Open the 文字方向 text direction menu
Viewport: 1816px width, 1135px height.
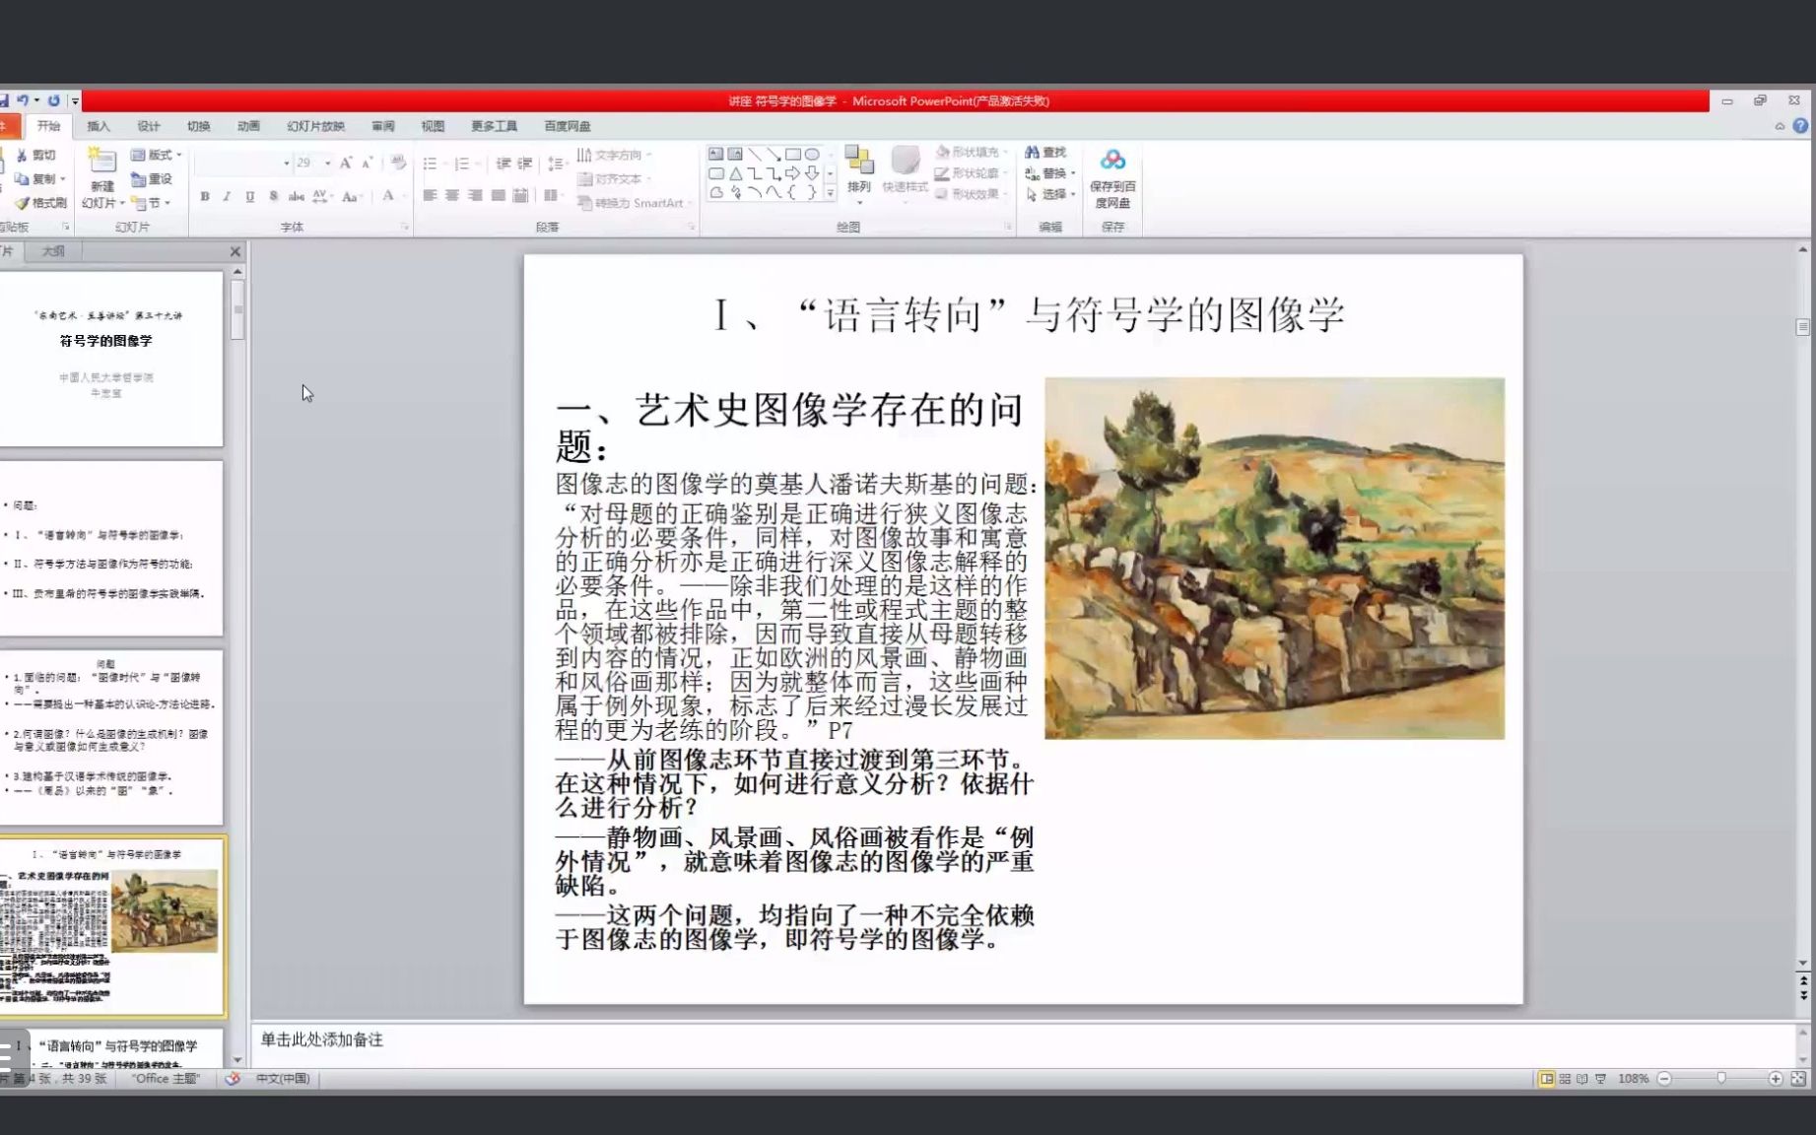(615, 155)
